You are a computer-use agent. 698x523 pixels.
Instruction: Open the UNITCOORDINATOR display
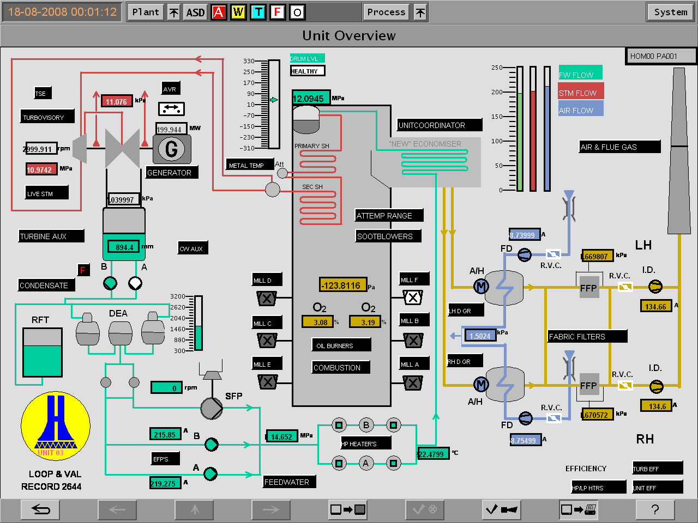(440, 125)
